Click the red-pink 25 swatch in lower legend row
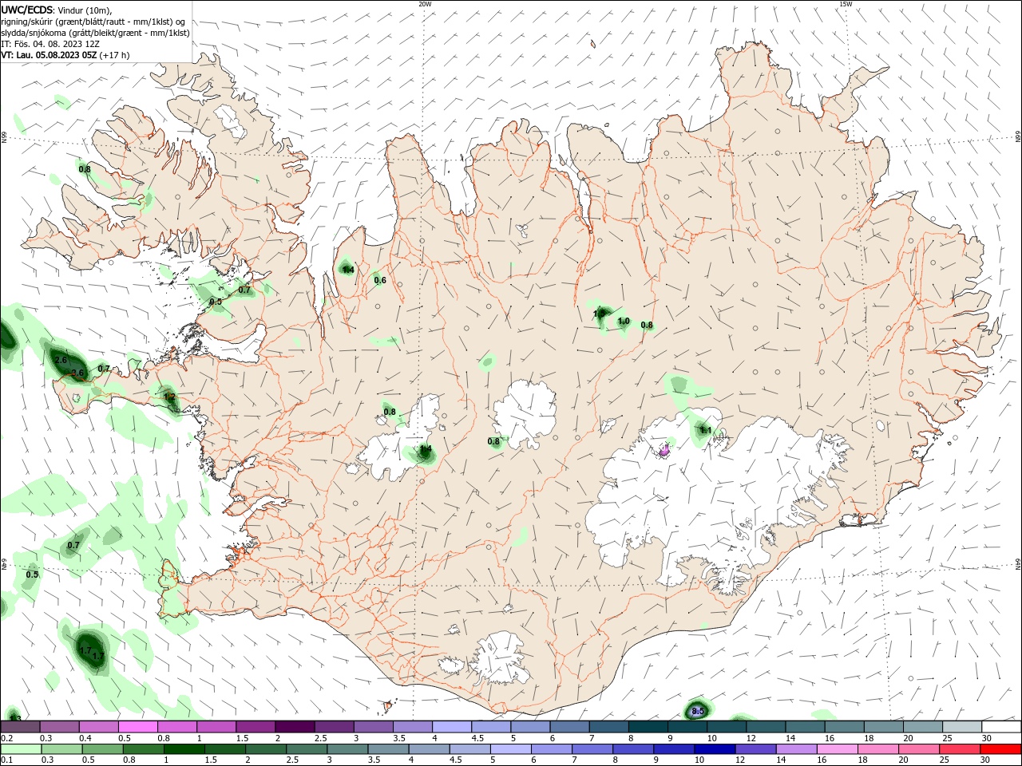Image resolution: width=1022 pixels, height=766 pixels. tap(959, 749)
